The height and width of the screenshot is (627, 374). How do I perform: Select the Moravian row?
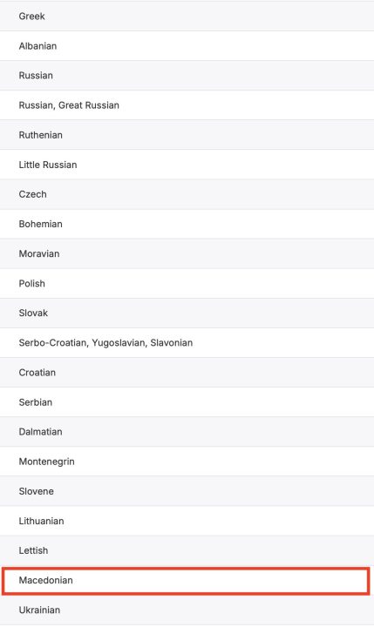187,253
